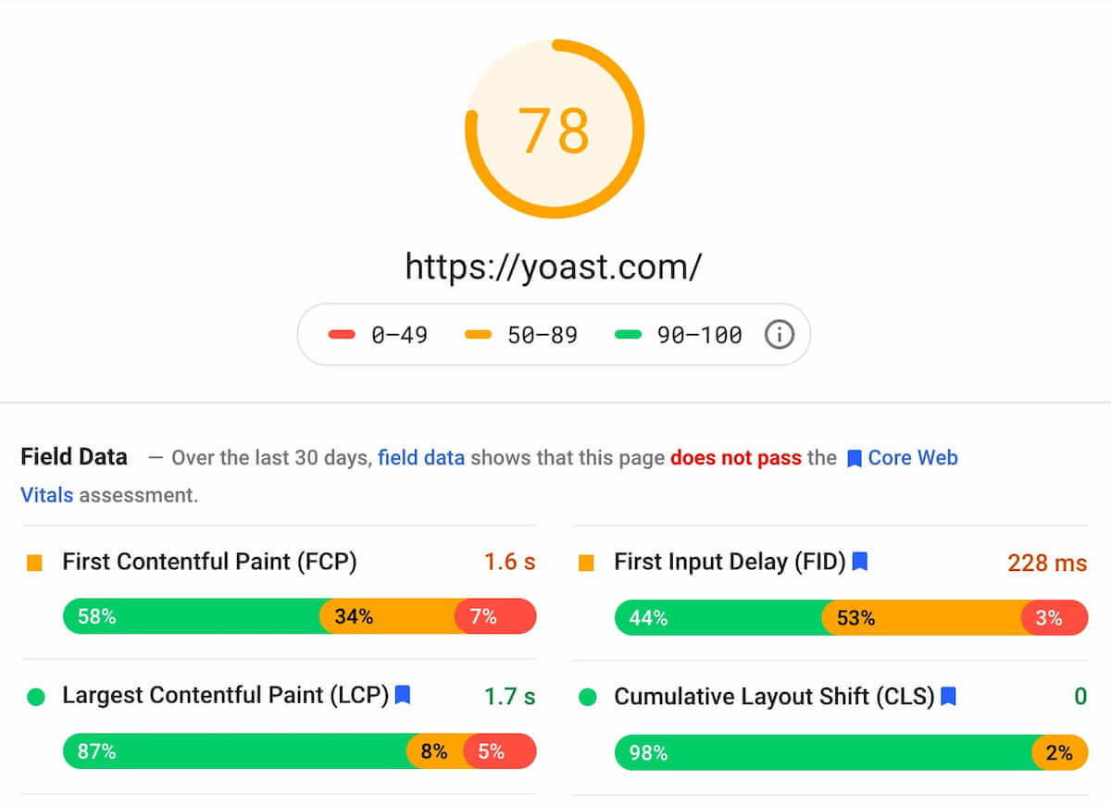Click the 34% orange segment of FCP bar
Viewport: 1111px width, 805px height.
click(x=388, y=616)
